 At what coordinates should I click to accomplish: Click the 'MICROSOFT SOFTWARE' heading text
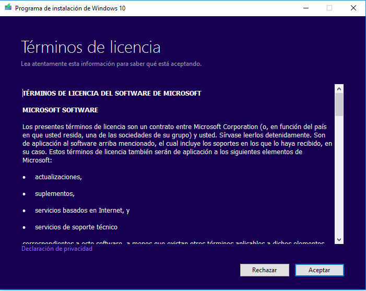click(x=60, y=110)
